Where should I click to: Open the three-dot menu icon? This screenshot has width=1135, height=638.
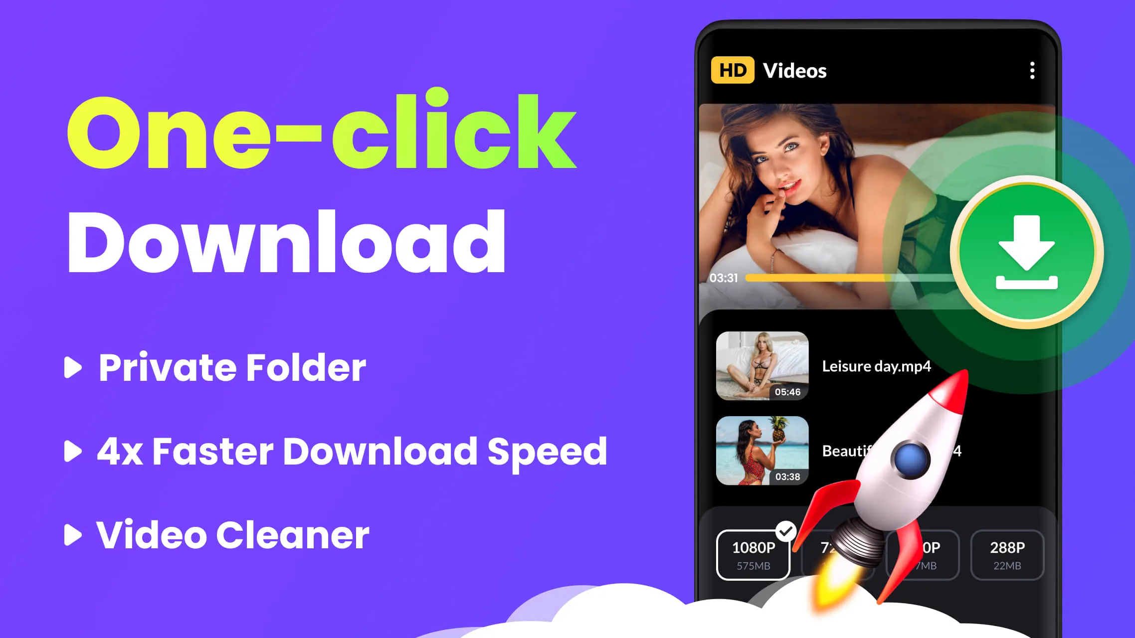(1032, 70)
